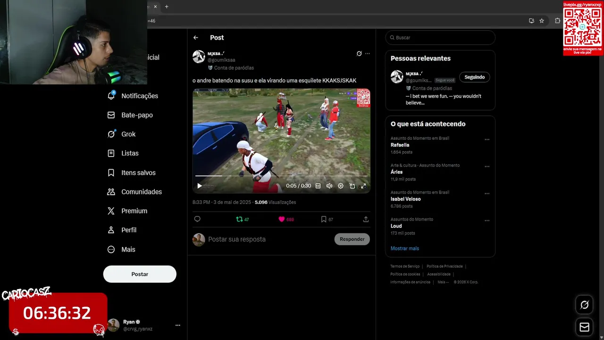Seek in the video progress bar
Viewport: 604px width, 340px height.
pos(281,176)
